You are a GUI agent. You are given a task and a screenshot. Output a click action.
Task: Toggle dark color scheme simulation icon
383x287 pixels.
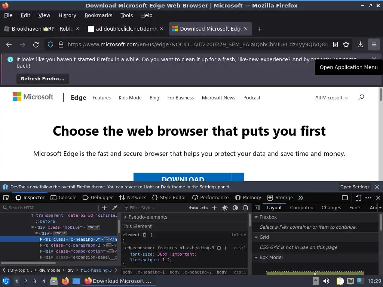coord(235,208)
